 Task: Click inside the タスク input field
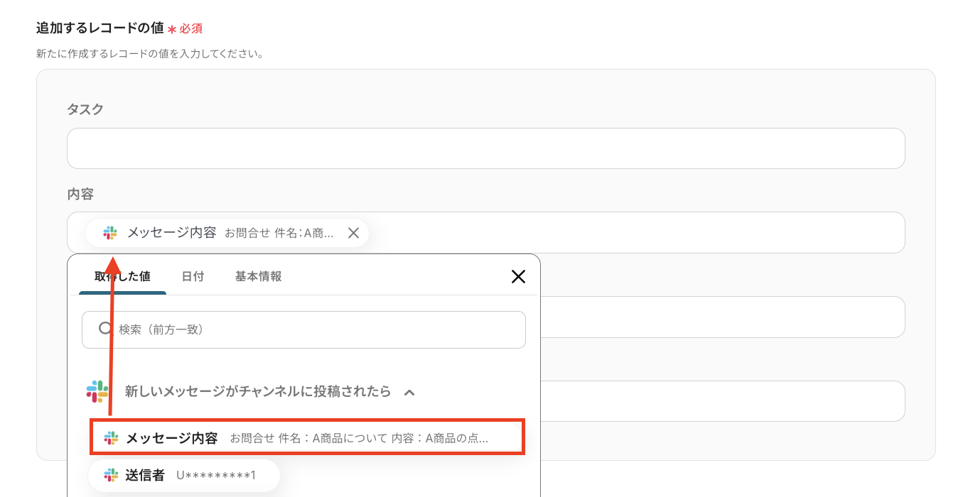pos(485,148)
